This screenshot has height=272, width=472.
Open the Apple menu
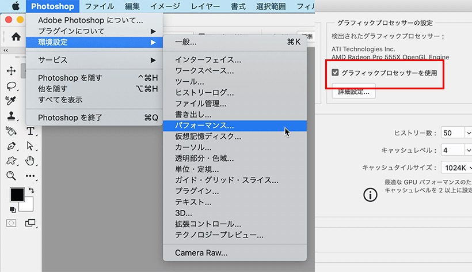pos(16,6)
